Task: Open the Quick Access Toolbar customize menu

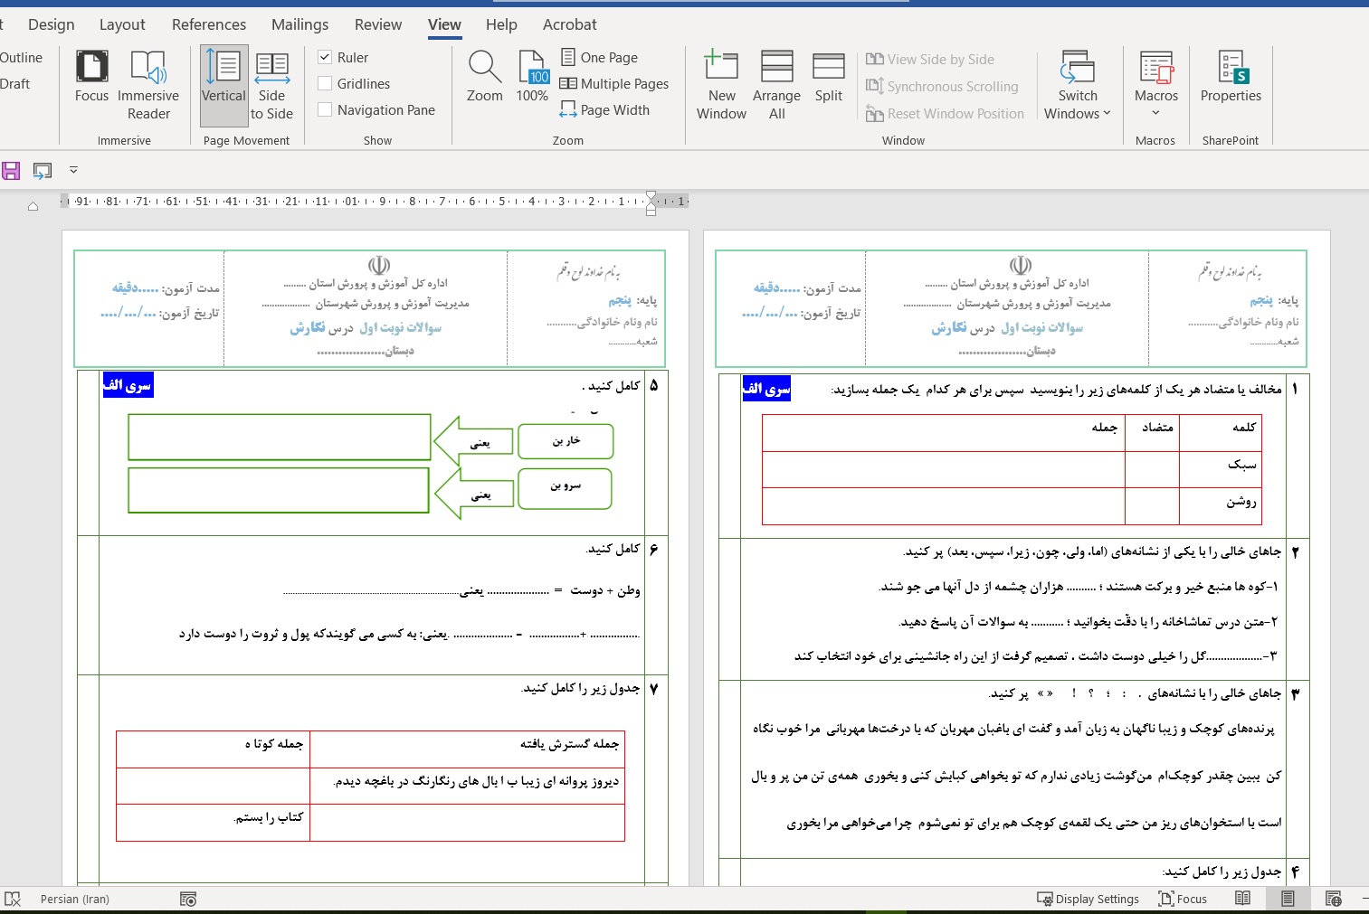Action: coord(73,170)
